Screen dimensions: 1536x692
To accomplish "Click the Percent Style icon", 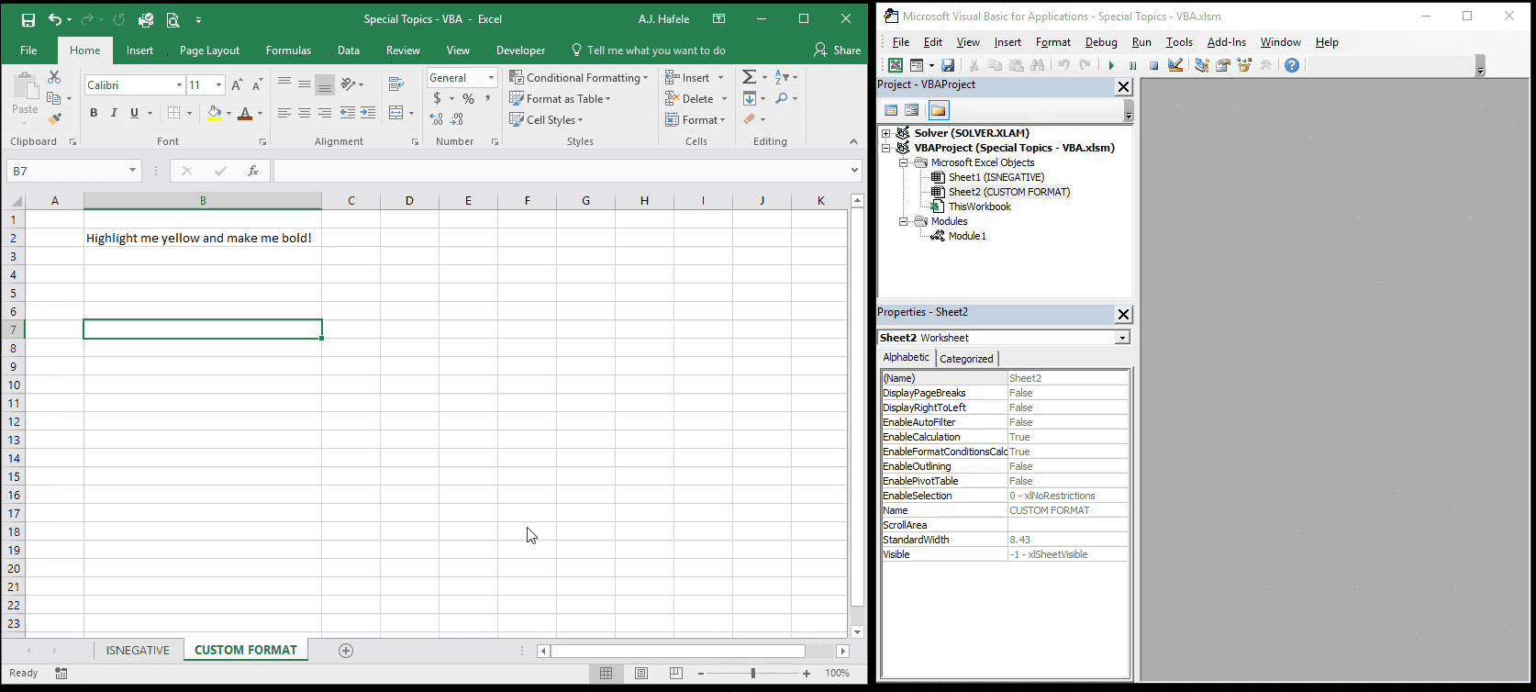I will [x=468, y=98].
